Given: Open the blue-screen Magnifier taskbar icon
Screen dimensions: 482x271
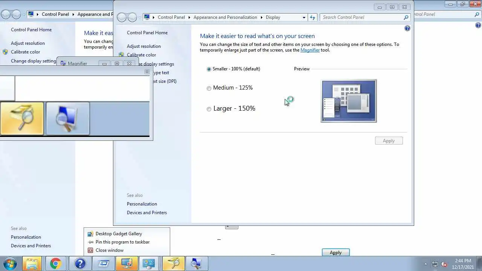Looking at the screenshot, I should (197, 263).
